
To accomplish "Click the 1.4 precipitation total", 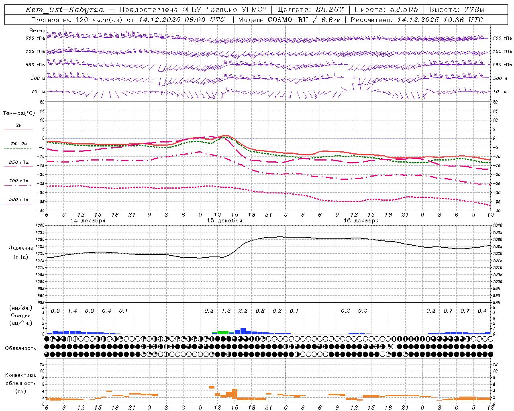I will coord(72,311).
